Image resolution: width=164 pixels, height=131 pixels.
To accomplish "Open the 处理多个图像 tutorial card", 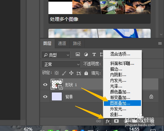I will coord(100,12).
